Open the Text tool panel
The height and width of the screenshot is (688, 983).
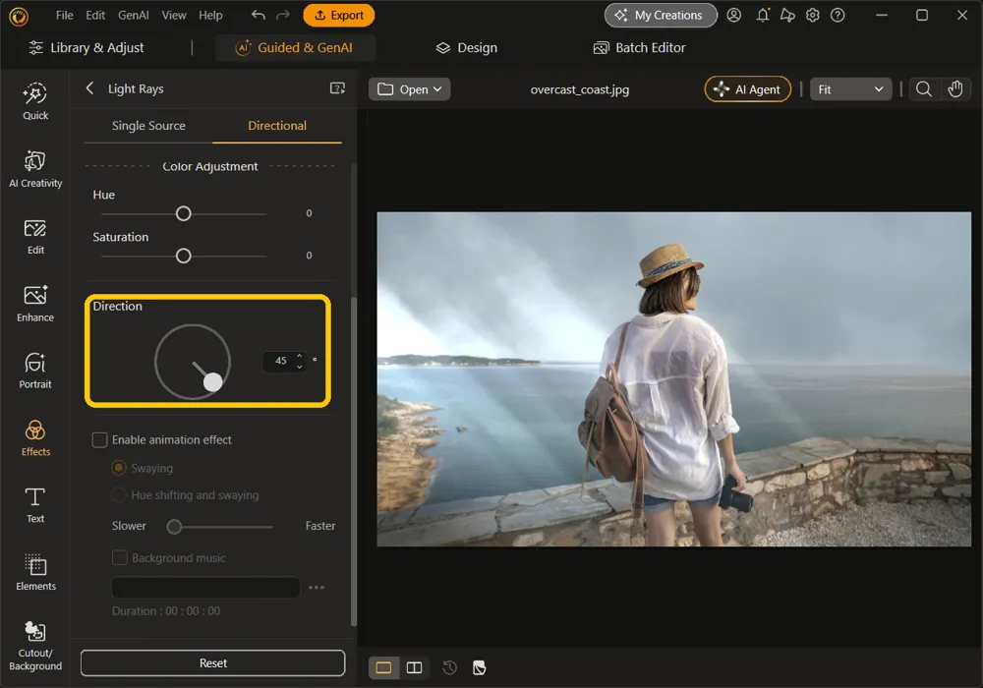coord(35,505)
